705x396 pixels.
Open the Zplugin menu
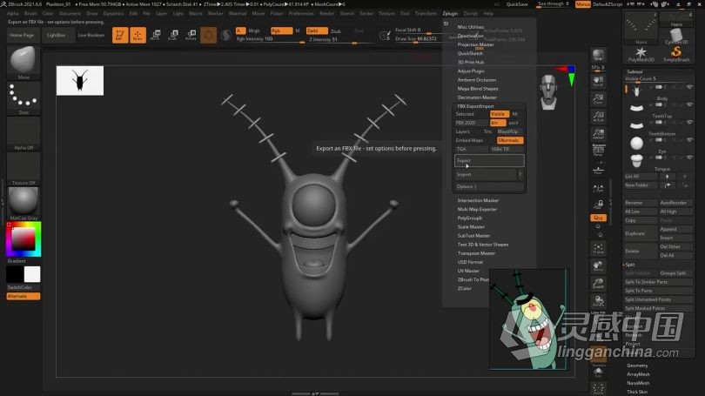[450, 13]
